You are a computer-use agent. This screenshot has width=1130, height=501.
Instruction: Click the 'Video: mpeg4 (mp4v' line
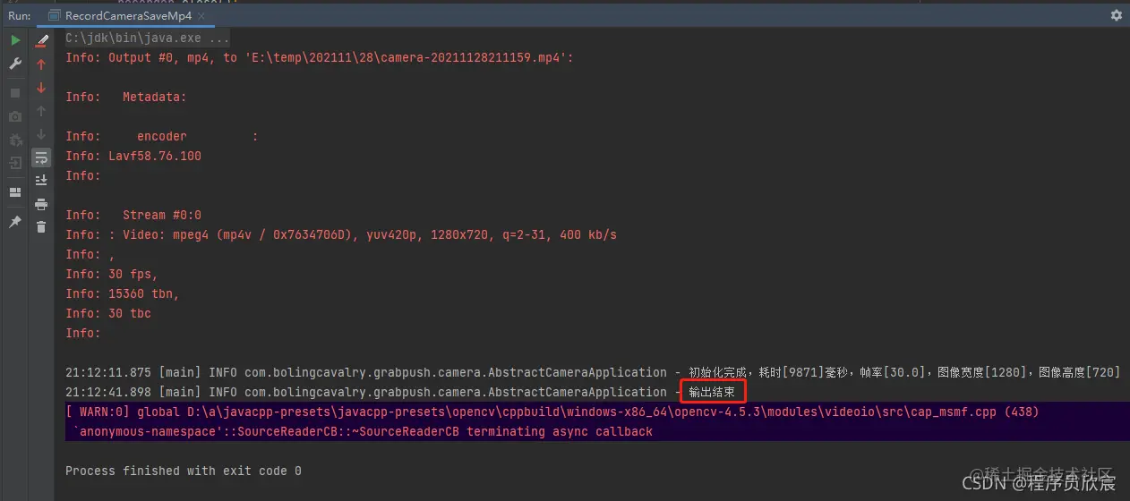pyautogui.click(x=341, y=234)
